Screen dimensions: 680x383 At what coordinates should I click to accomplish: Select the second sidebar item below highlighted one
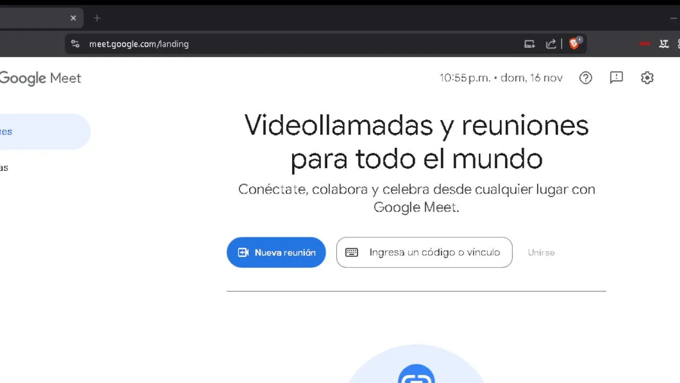click(4, 168)
